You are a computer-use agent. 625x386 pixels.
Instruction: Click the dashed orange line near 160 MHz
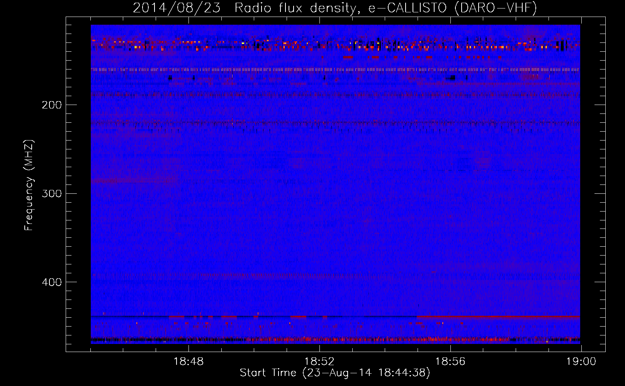click(x=335, y=70)
